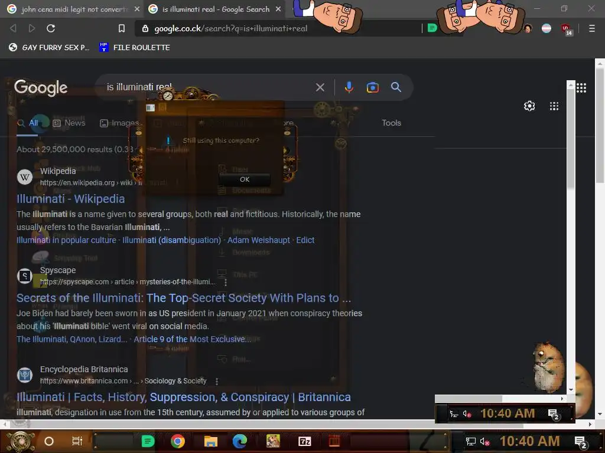Image resolution: width=605 pixels, height=453 pixels.
Task: Open the steampunk Start button
Action: [19, 441]
